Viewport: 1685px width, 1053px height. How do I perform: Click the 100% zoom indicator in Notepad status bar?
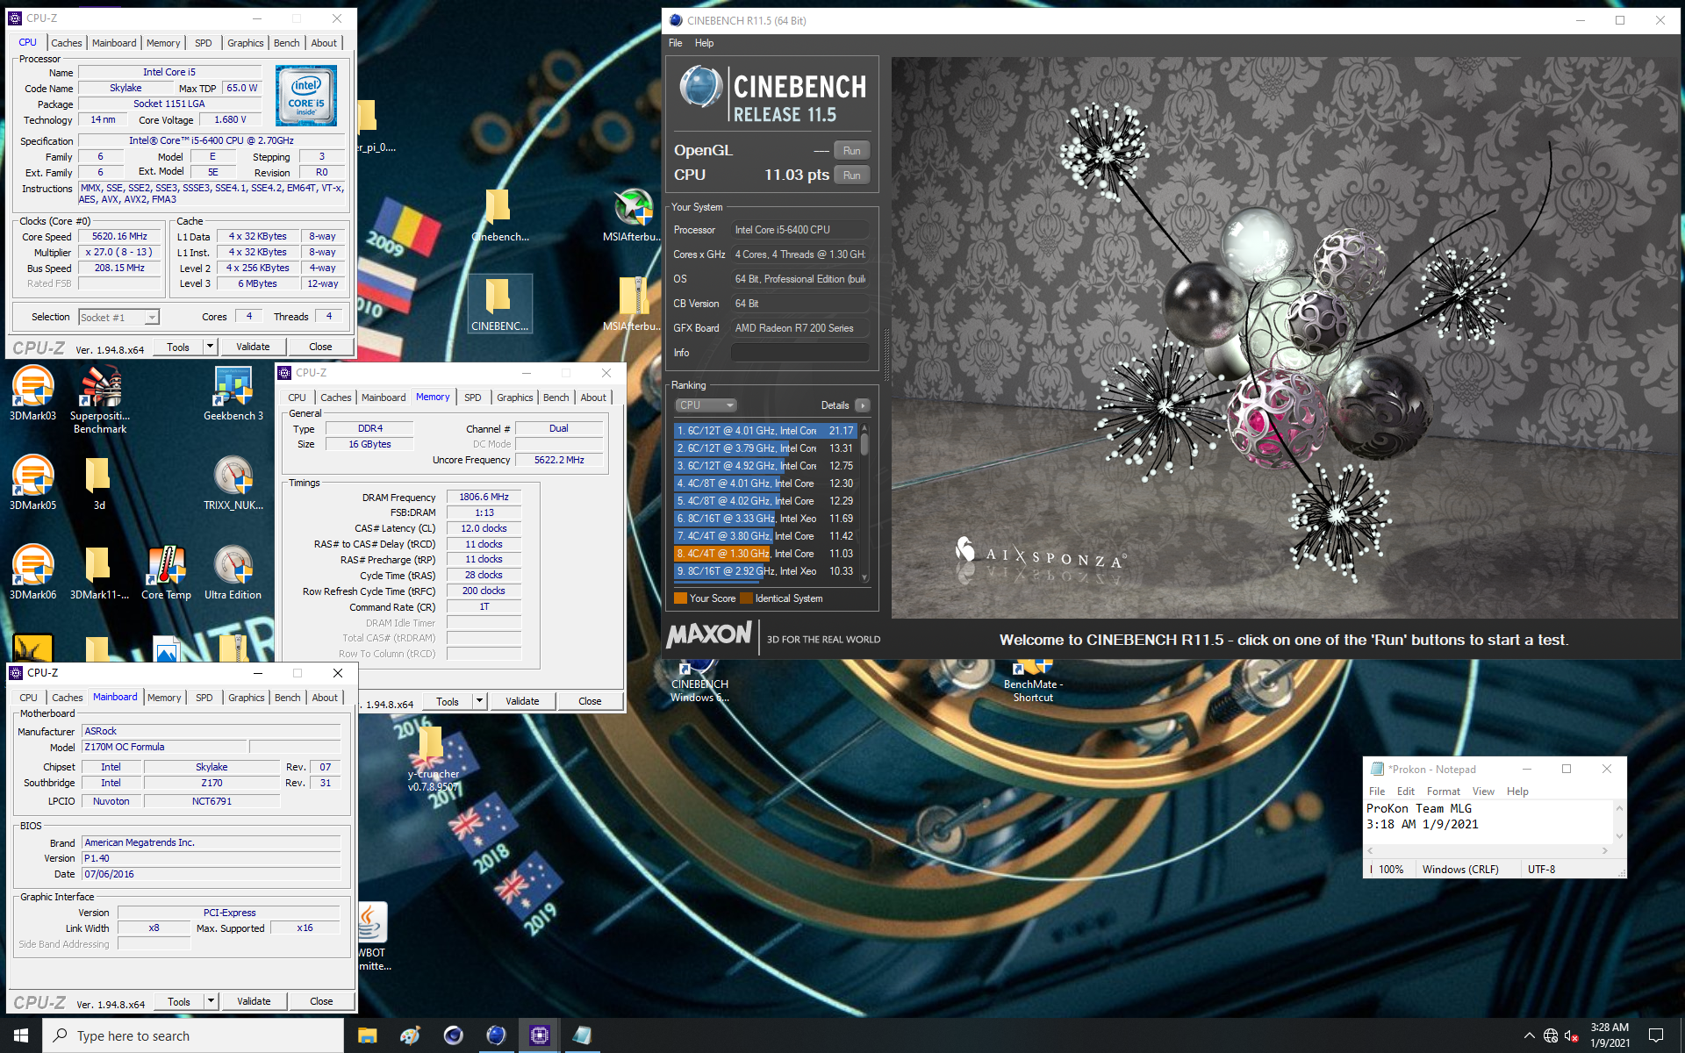(x=1391, y=870)
